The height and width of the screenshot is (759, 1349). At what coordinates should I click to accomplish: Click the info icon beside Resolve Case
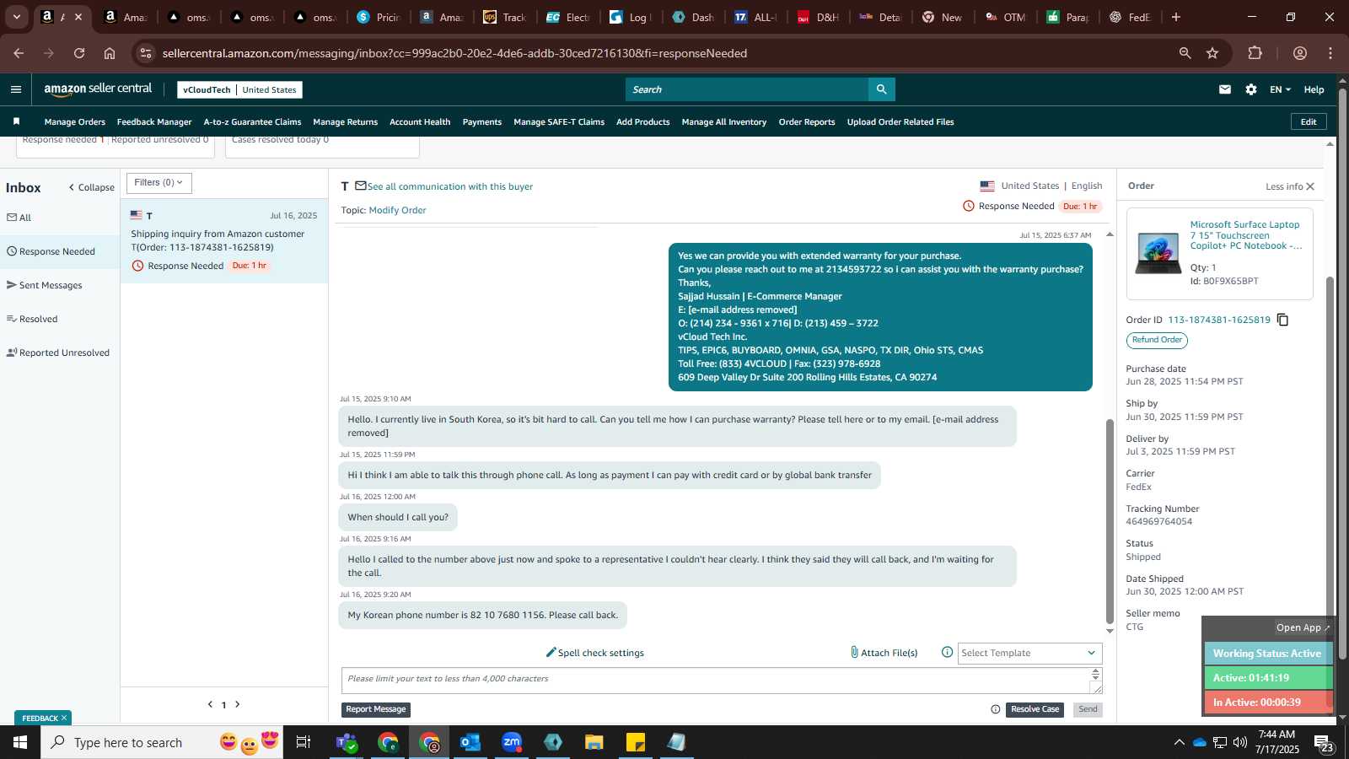(996, 709)
